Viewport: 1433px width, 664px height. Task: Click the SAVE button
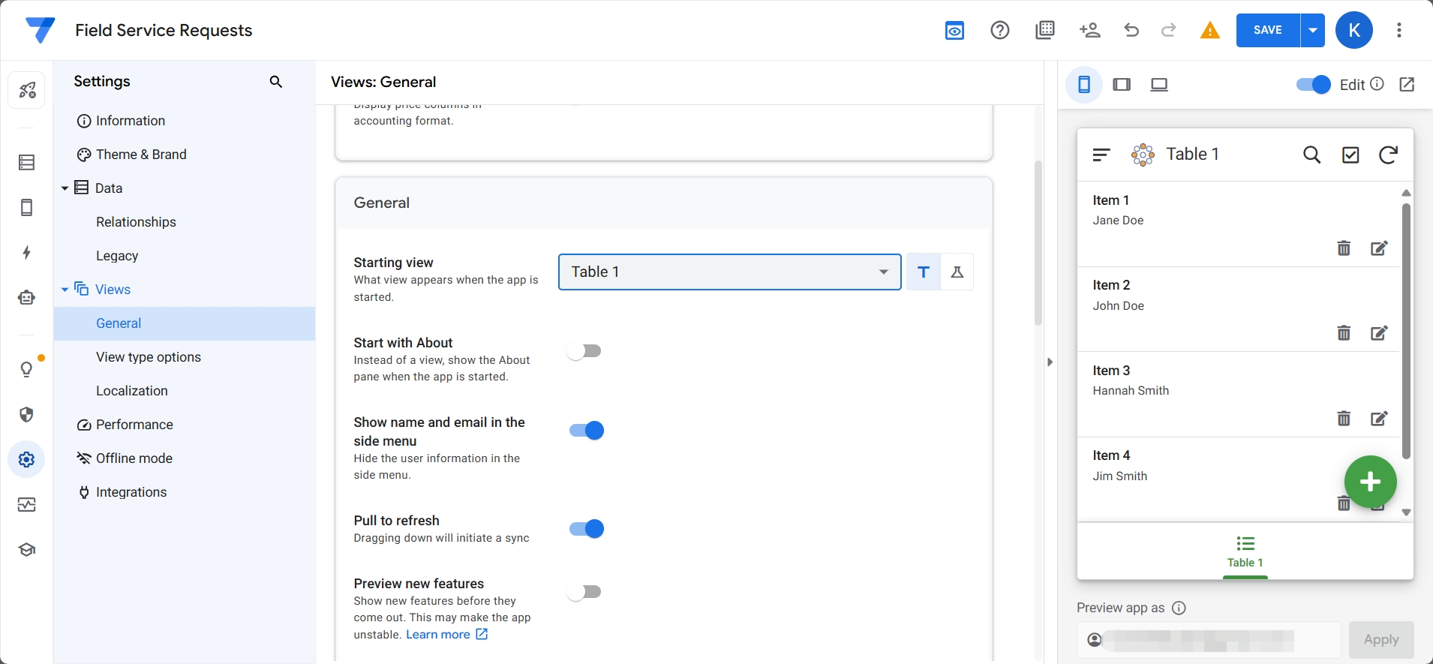coord(1268,30)
